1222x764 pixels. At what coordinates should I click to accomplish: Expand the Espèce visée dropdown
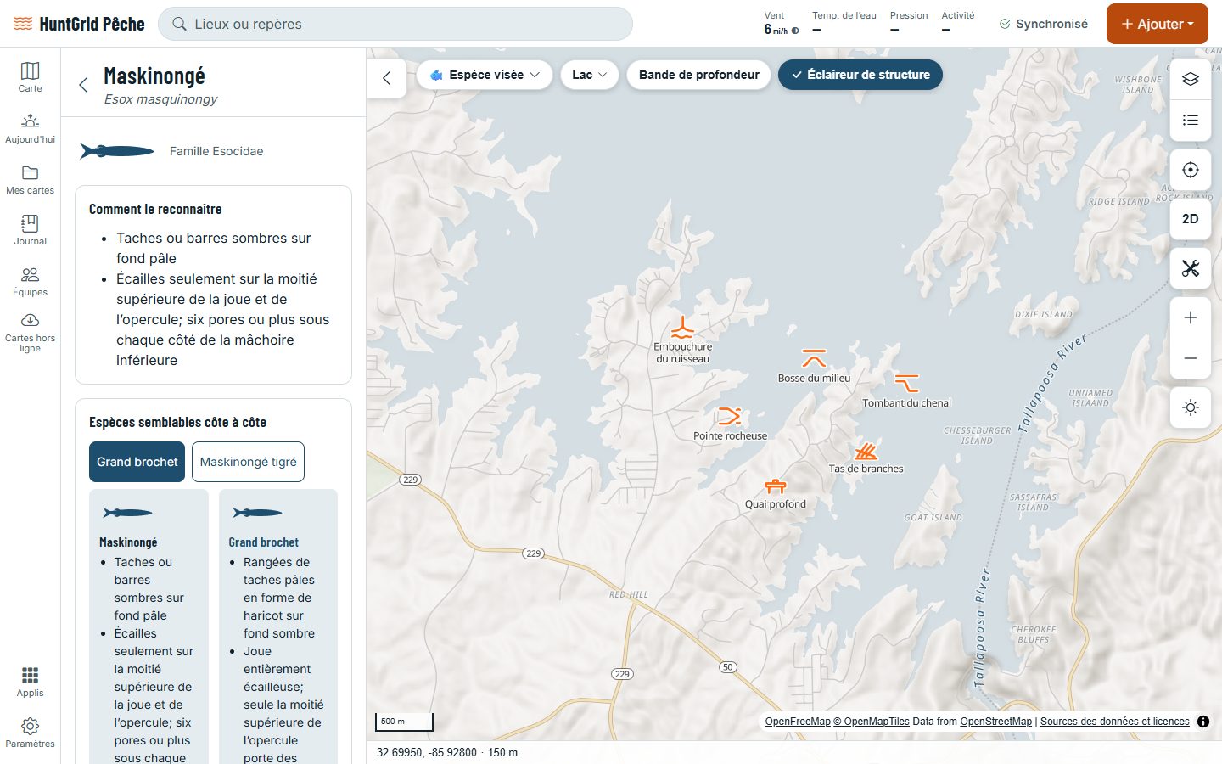[485, 75]
